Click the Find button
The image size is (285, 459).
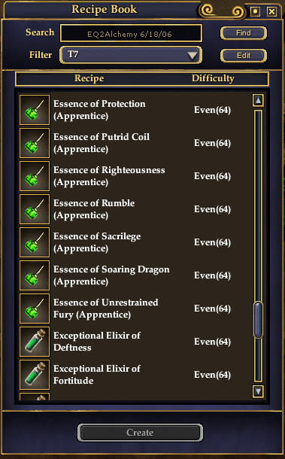coord(244,33)
